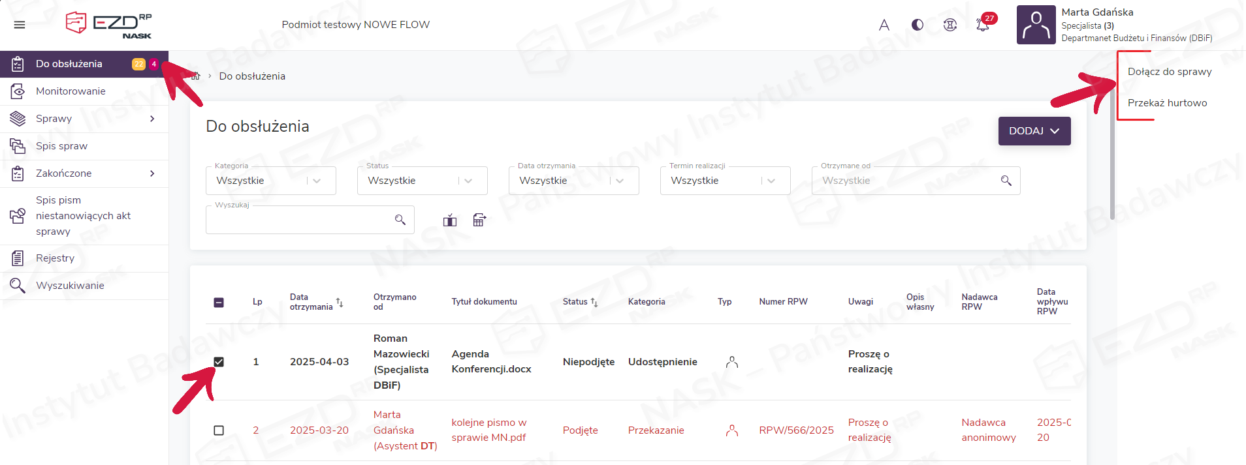
Task: Expand the Sprawy sidebar submenu
Action: click(x=152, y=119)
